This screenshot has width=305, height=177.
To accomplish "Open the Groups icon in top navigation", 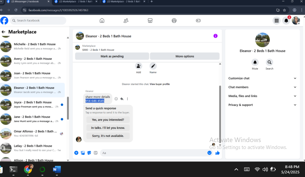I will (174, 20).
